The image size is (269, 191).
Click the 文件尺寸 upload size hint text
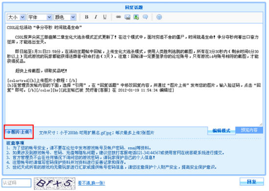click(96, 133)
